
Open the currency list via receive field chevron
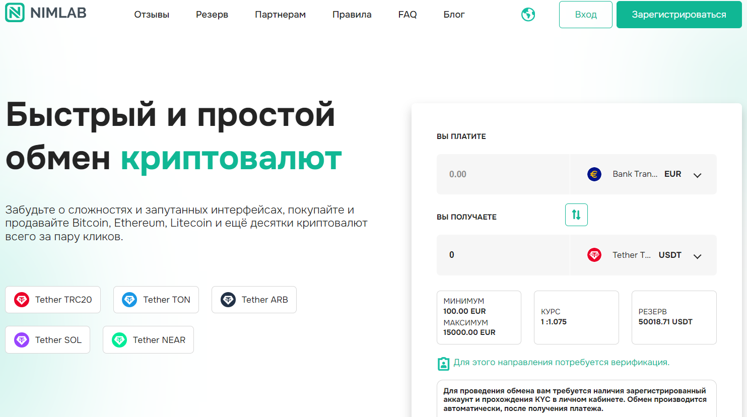click(698, 255)
